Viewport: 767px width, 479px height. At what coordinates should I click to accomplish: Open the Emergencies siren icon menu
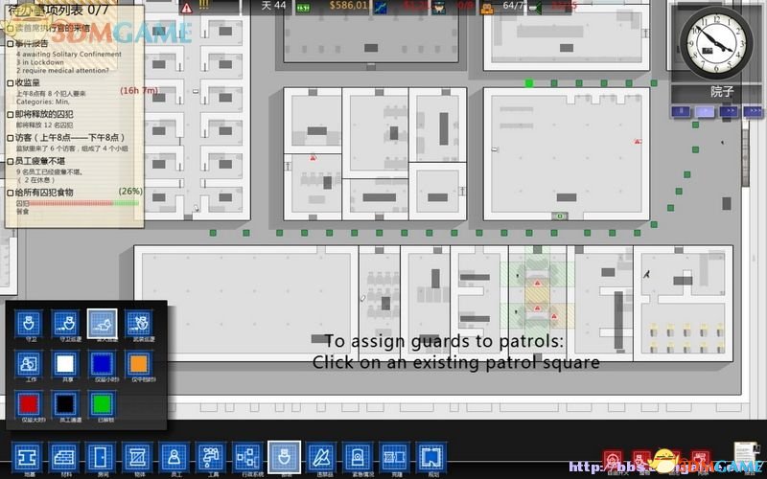point(358,458)
